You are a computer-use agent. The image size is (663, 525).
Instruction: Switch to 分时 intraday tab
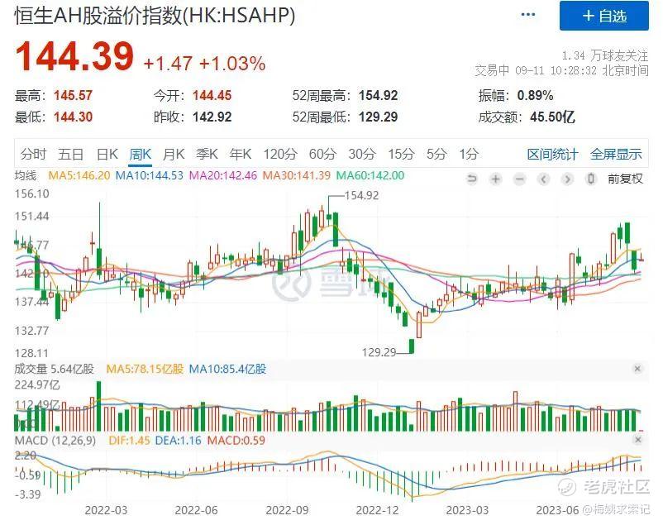(x=33, y=154)
